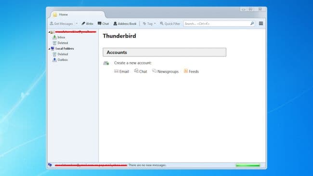Open the Get Messages dropdown arrow
Image resolution: width=313 pixels, height=176 pixels.
77,24
